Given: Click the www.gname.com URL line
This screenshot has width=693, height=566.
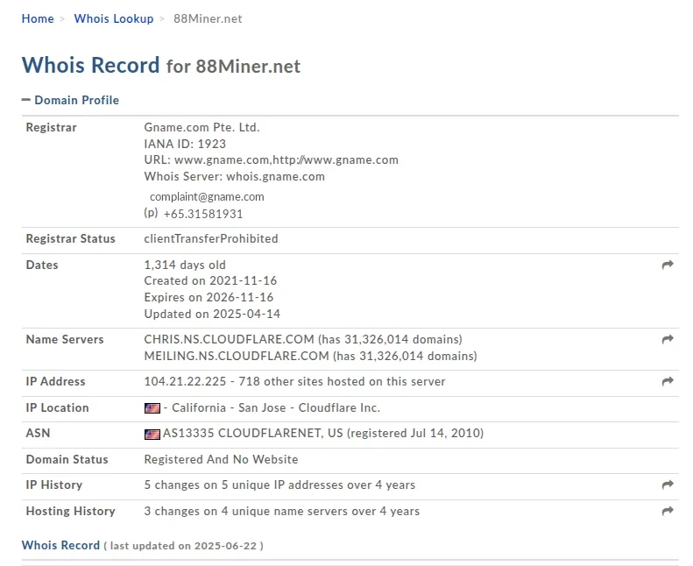Looking at the screenshot, I should (x=272, y=160).
